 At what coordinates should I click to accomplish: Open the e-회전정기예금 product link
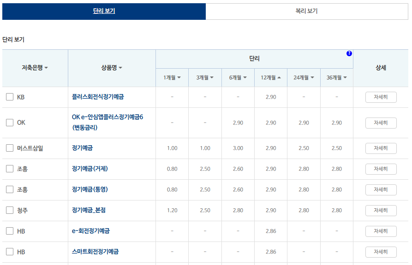91,231
